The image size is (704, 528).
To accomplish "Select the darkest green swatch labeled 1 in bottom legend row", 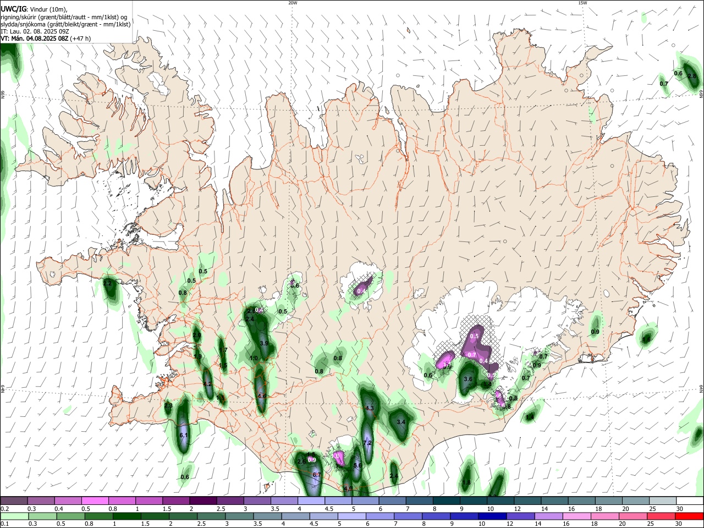I will tap(126, 516).
